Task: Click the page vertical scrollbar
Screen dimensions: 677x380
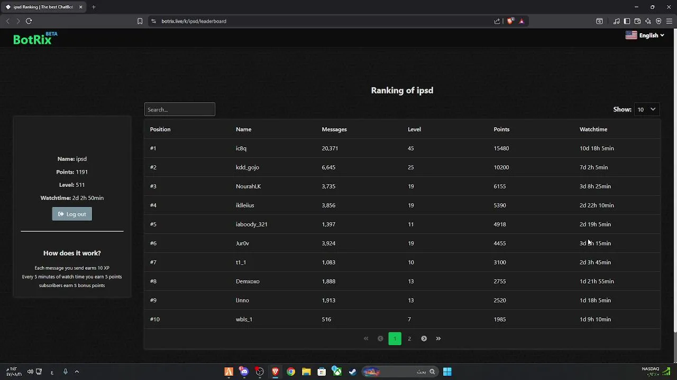Action: click(674, 179)
